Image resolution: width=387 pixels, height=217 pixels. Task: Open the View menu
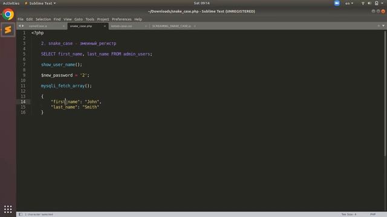click(x=67, y=19)
